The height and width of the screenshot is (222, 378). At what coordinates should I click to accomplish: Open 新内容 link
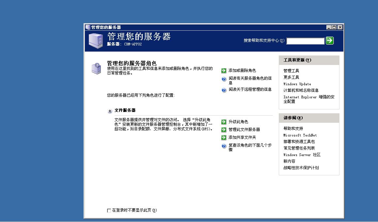(289, 161)
